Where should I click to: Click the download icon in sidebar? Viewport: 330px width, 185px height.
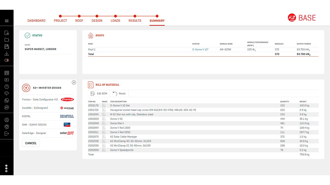pos(7,54)
